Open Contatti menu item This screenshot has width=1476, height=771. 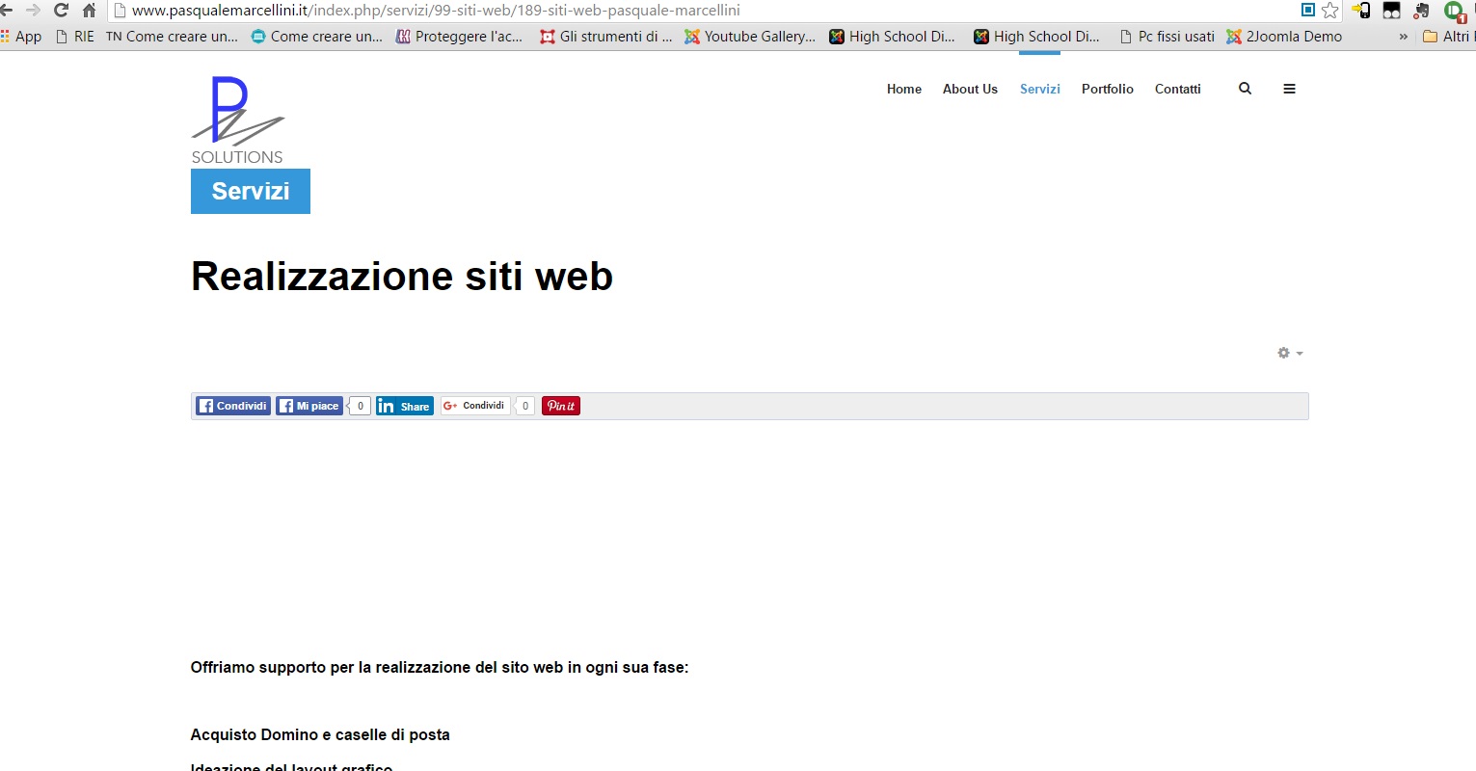click(x=1178, y=89)
